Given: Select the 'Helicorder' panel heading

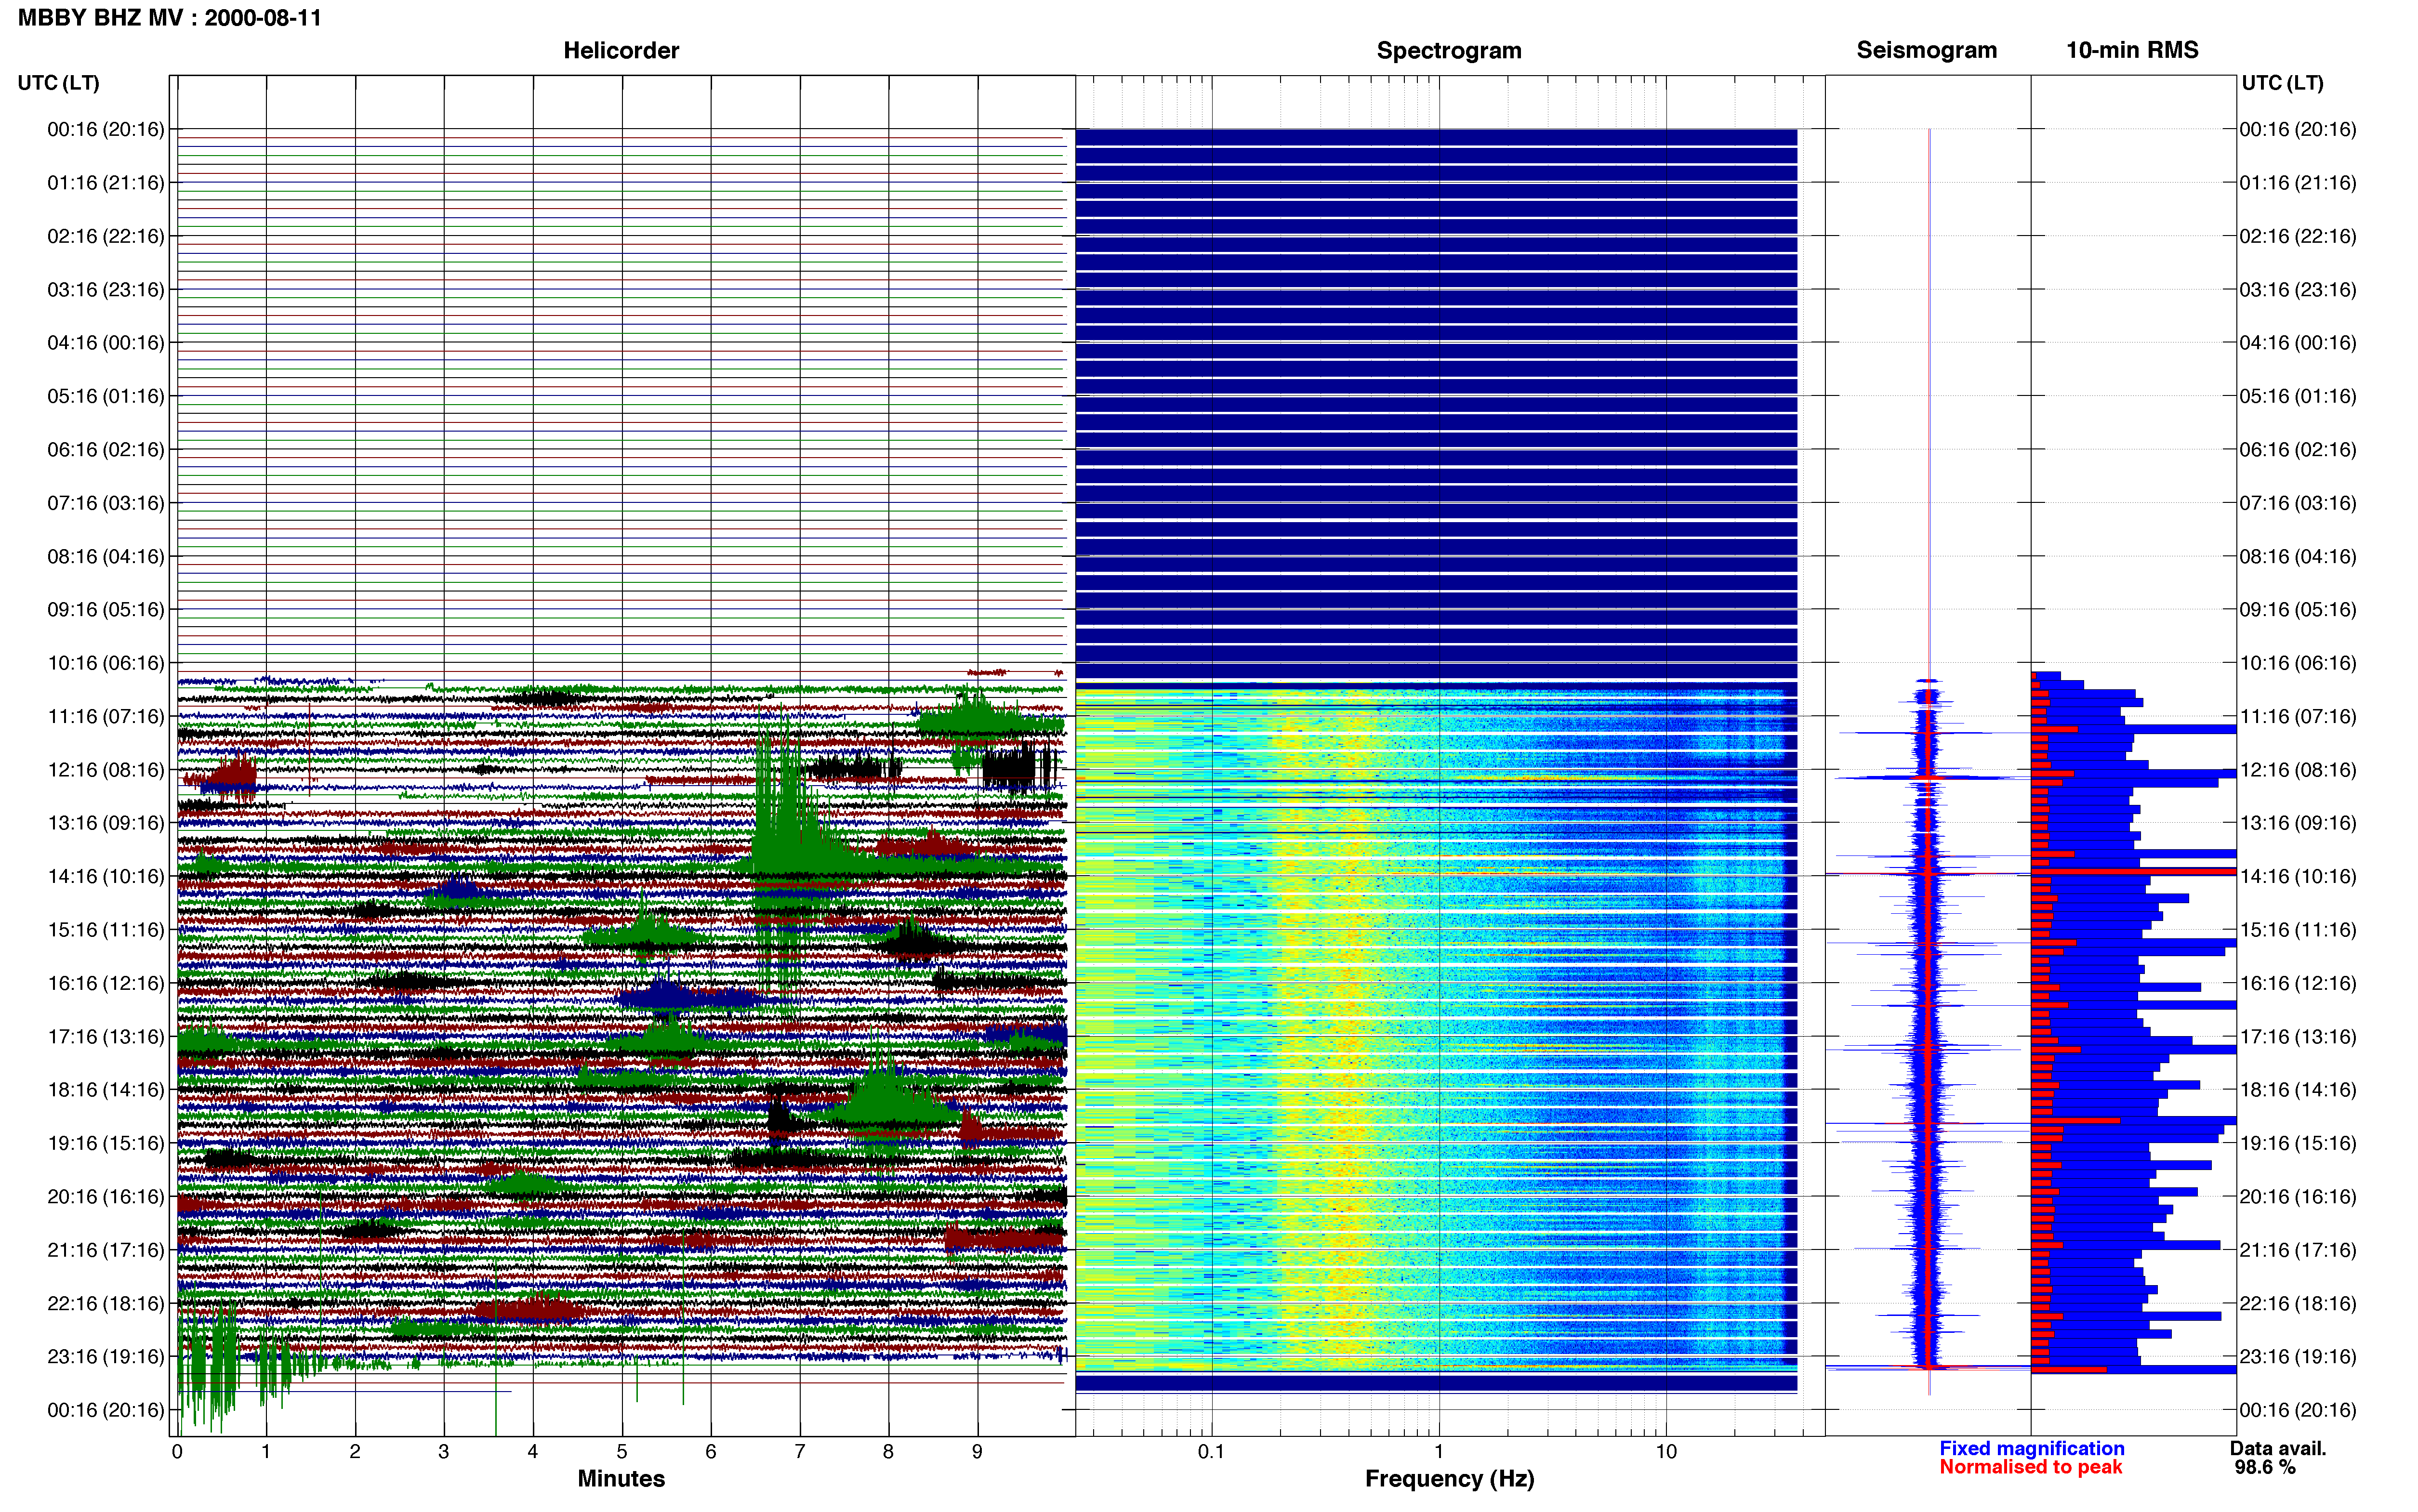Looking at the screenshot, I should pyautogui.click(x=621, y=50).
